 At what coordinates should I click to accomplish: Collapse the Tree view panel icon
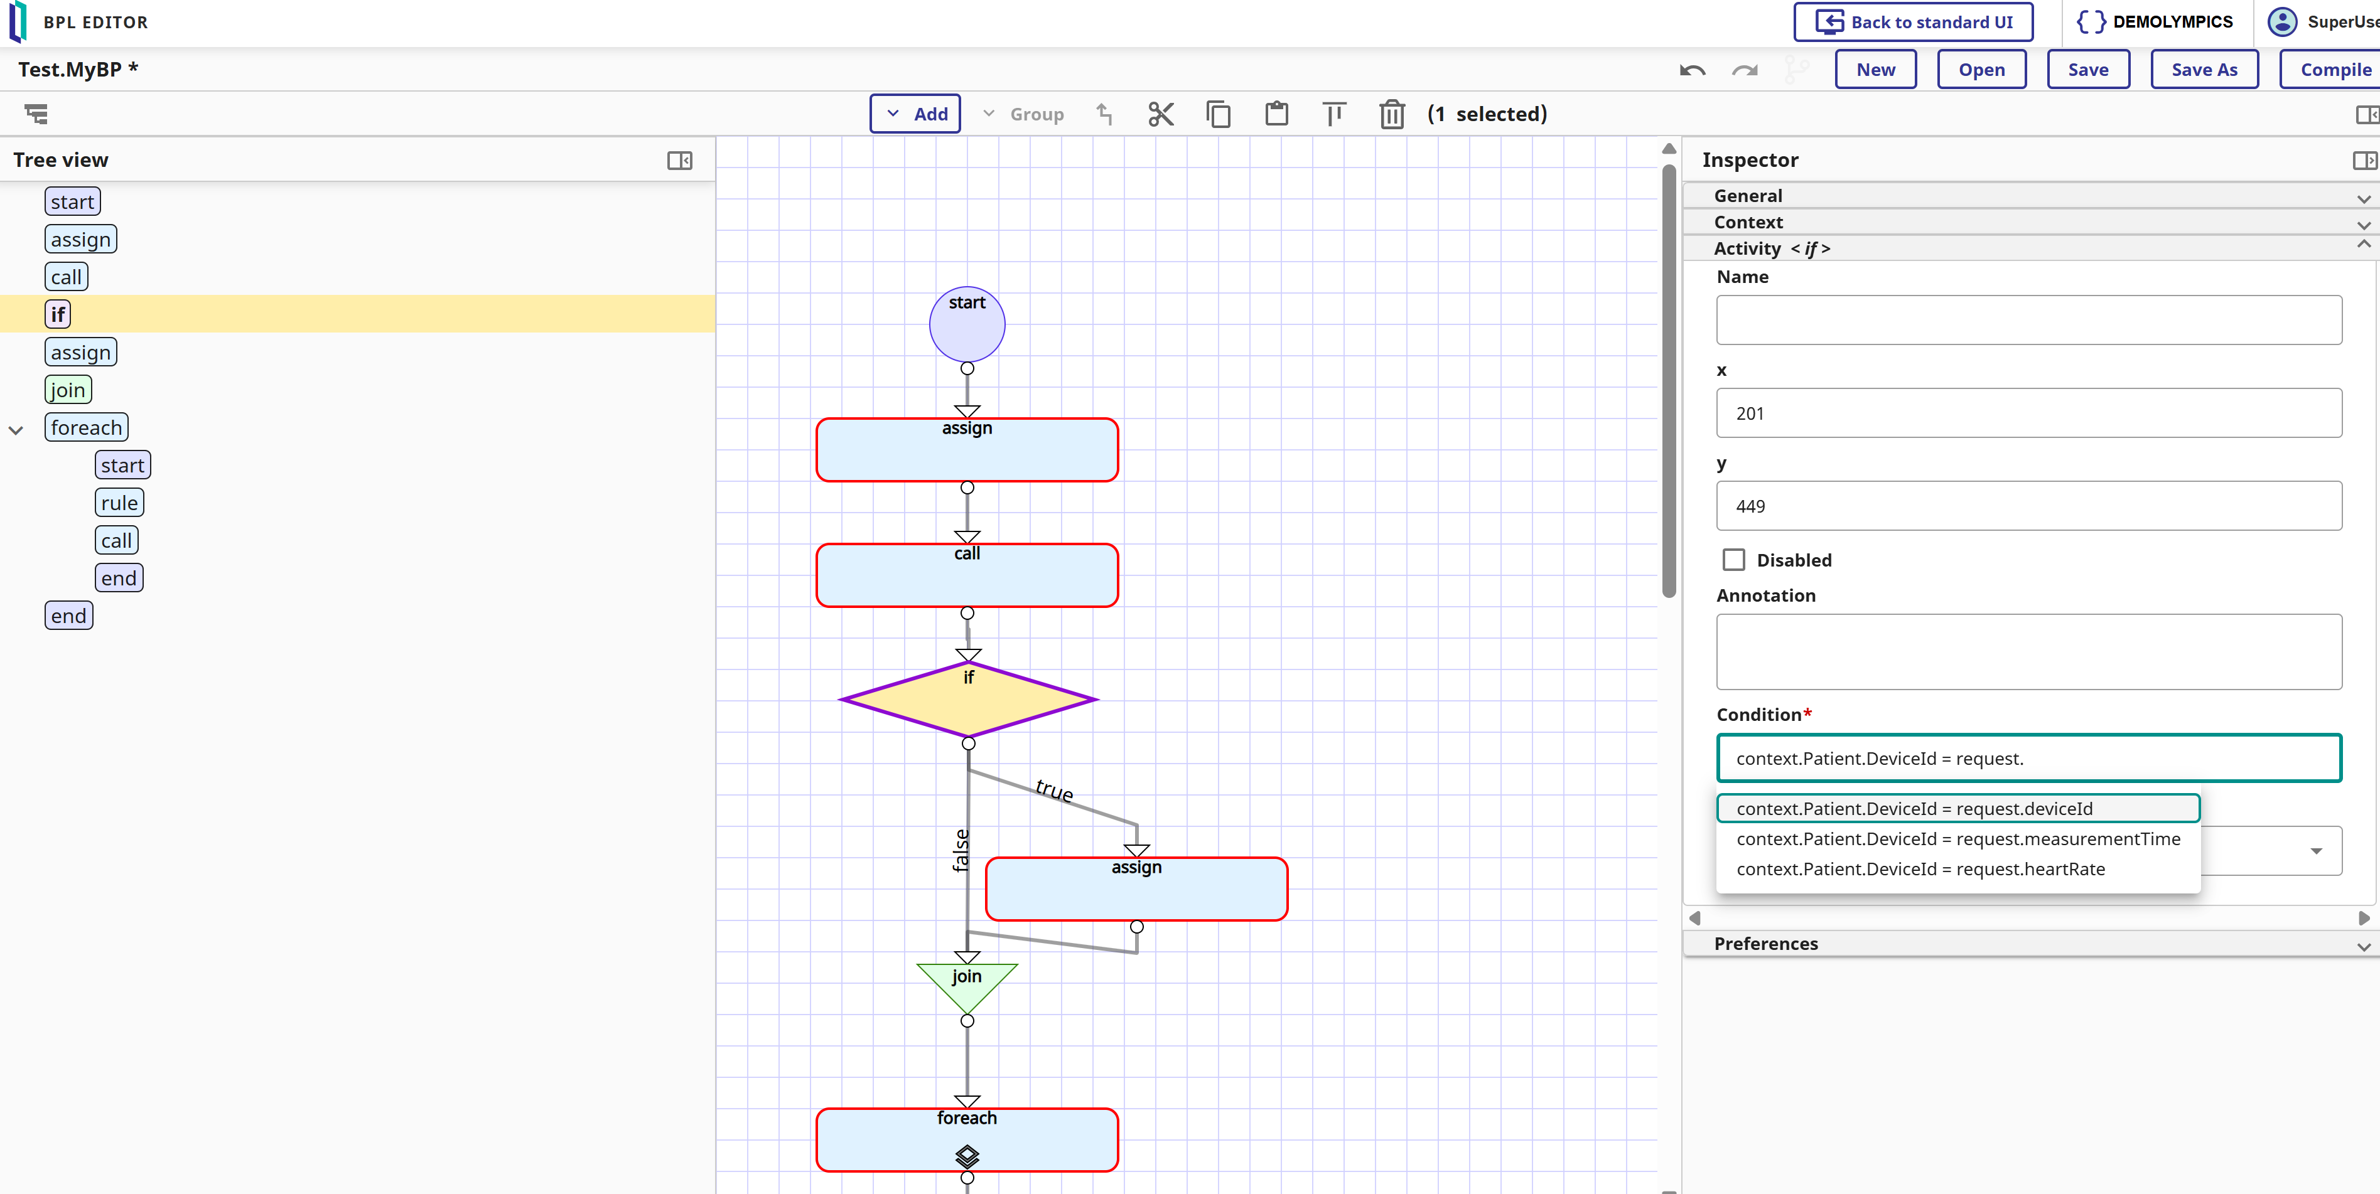[x=679, y=161]
